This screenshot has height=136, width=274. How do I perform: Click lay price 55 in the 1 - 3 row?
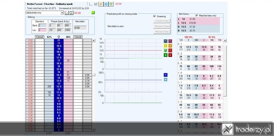click(x=204, y=105)
